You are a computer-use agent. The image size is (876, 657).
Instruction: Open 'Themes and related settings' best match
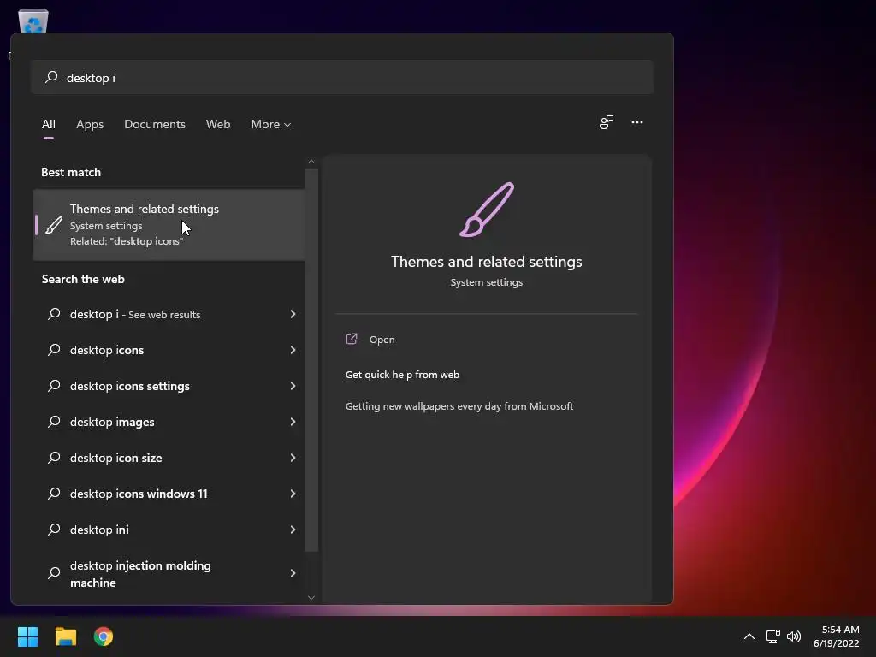click(x=169, y=225)
